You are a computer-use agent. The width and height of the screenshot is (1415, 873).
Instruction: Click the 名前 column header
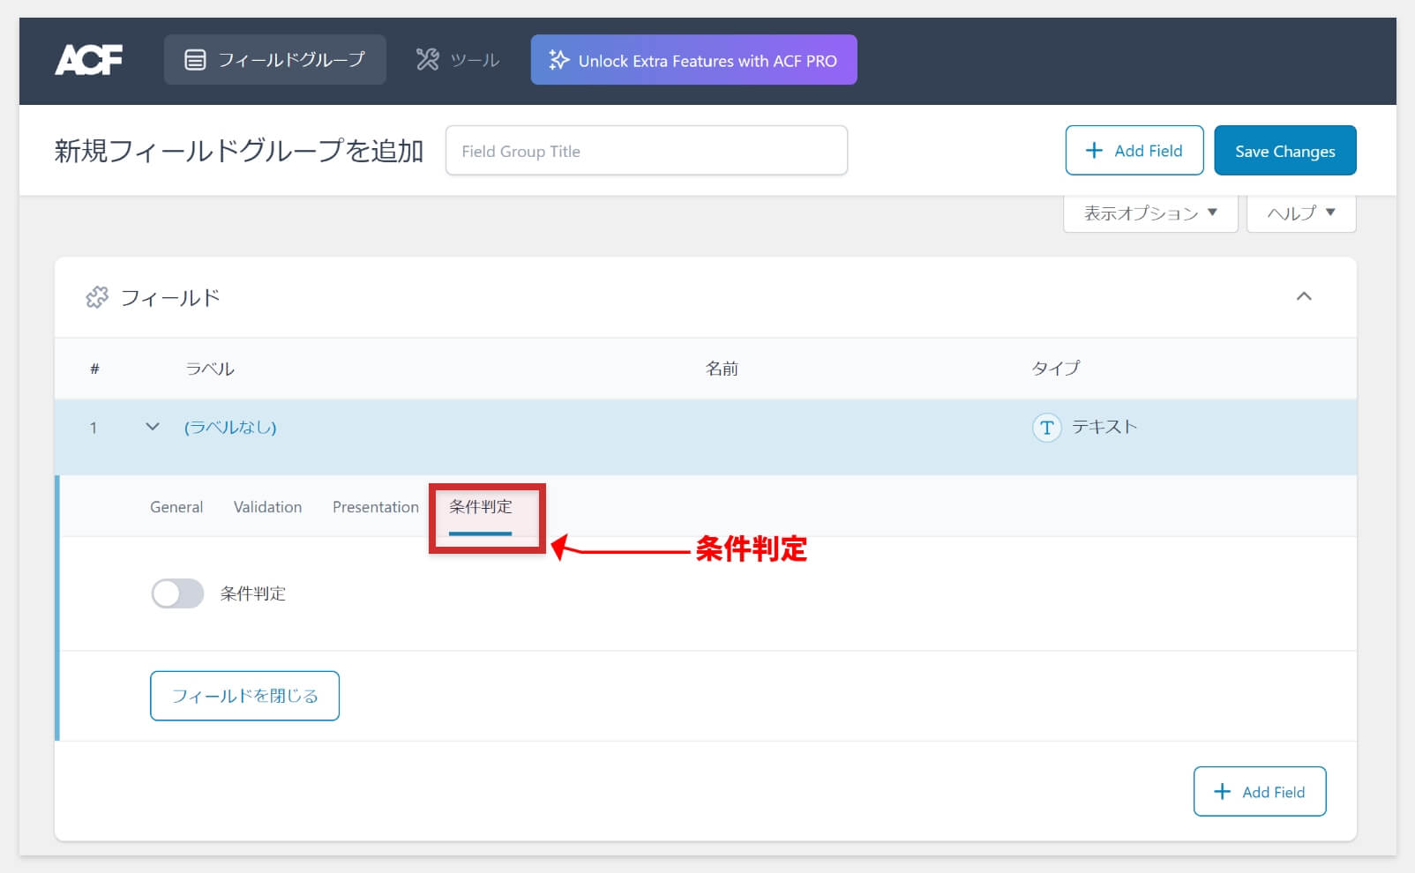pos(722,369)
